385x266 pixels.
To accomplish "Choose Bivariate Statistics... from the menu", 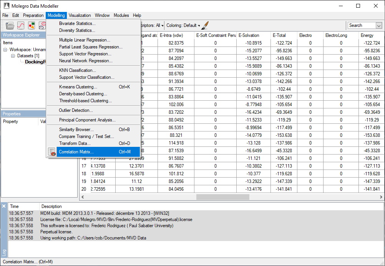I will point(93,23).
